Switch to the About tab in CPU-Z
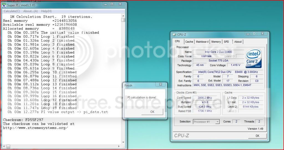The height and width of the screenshot is (150, 284). click(x=238, y=42)
